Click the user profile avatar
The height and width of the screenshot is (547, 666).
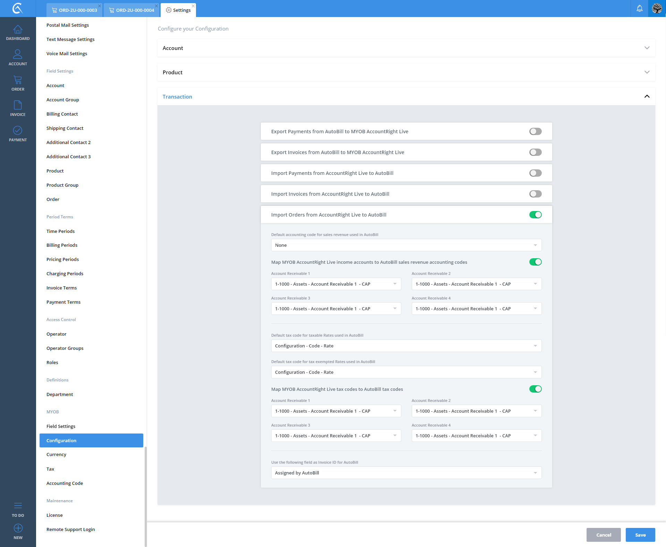point(657,8)
